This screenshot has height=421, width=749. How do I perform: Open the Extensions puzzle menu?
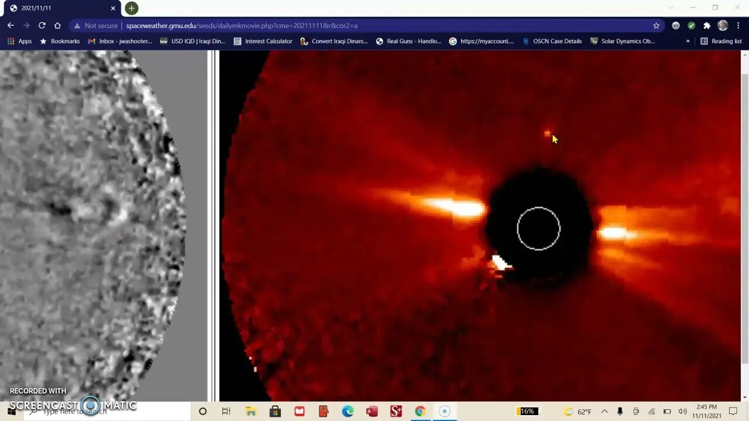(x=707, y=26)
